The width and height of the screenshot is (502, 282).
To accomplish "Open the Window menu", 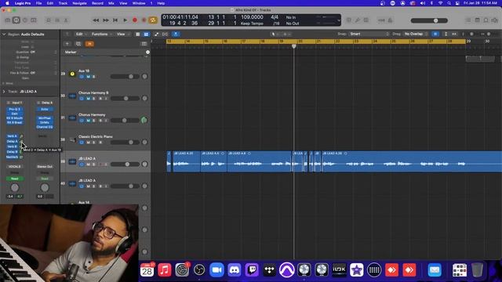I will 139,3.
